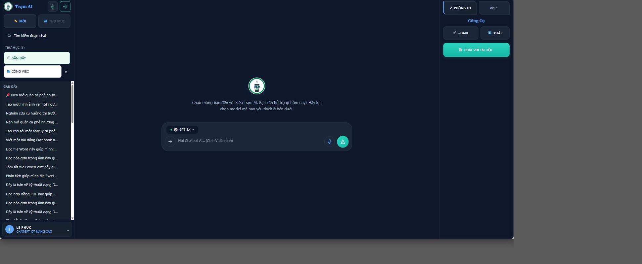Expand the GPT-5.4 model selector dropdown
642x264 pixels.
[182, 130]
